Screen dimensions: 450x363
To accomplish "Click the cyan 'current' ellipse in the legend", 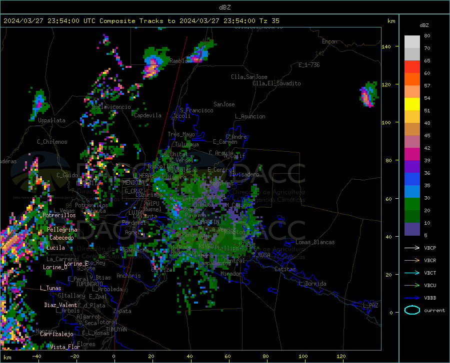I will coord(412,310).
